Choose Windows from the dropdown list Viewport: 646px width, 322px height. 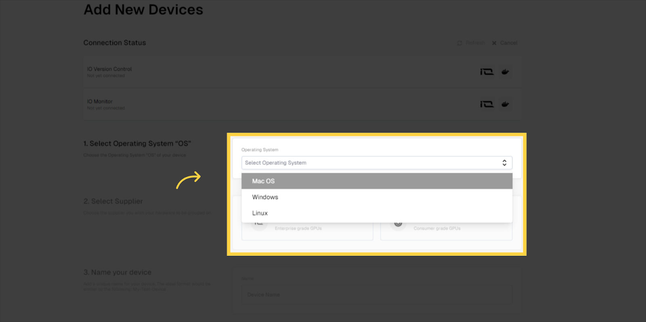coord(377,197)
